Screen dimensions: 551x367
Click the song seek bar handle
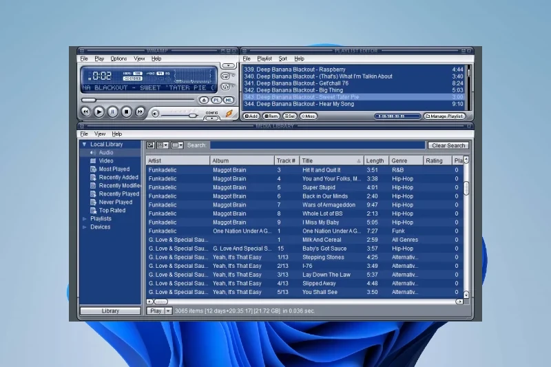tap(89, 100)
